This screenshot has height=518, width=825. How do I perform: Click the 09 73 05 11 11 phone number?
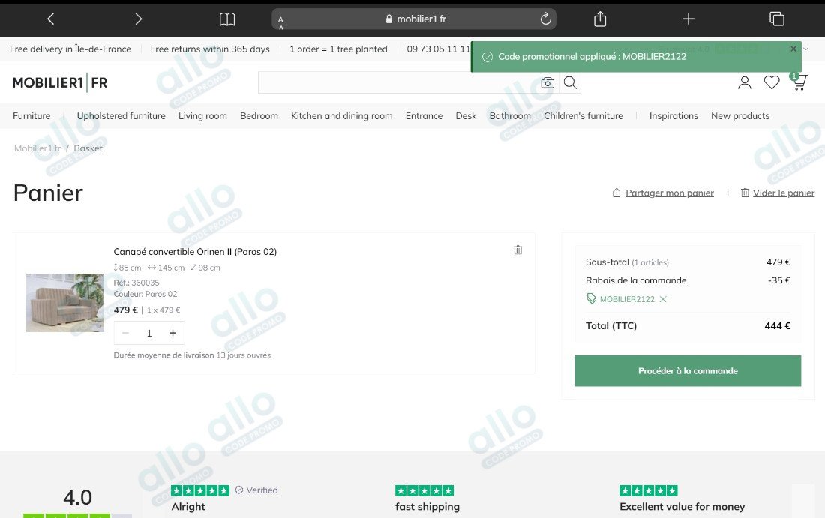438,49
